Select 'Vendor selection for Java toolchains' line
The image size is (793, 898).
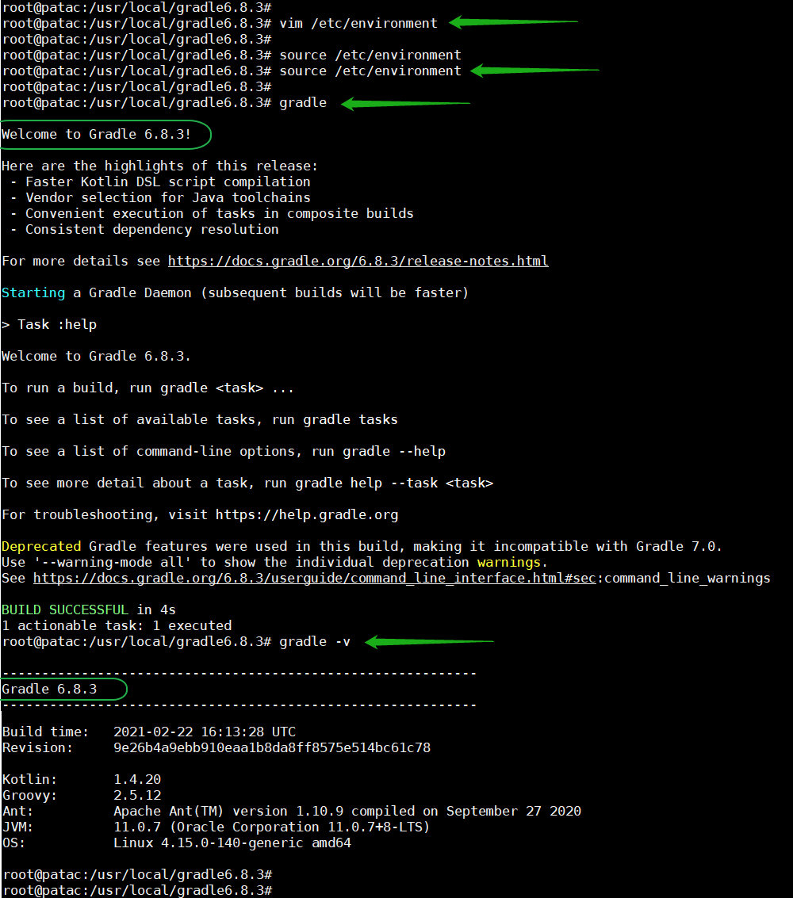(168, 197)
